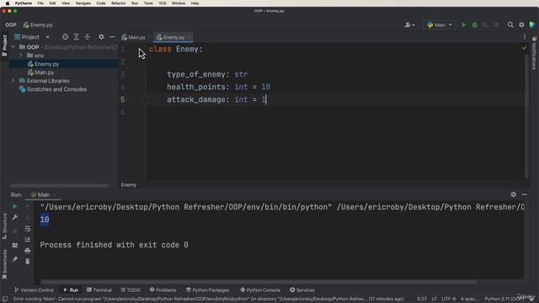Select opened file target icon in Project panel
This screenshot has height=303, width=539.
65,37
